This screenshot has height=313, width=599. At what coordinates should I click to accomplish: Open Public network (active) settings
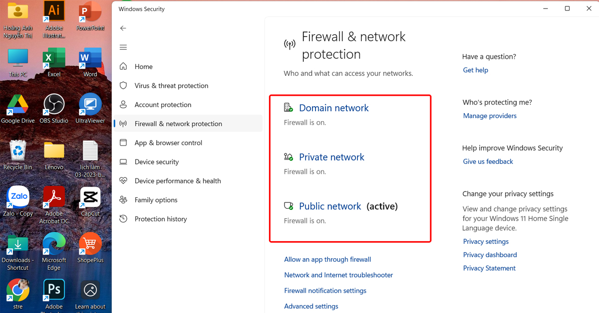[x=330, y=206]
